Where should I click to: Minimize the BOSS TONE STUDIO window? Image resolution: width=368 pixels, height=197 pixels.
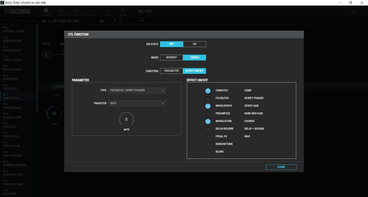coord(339,3)
